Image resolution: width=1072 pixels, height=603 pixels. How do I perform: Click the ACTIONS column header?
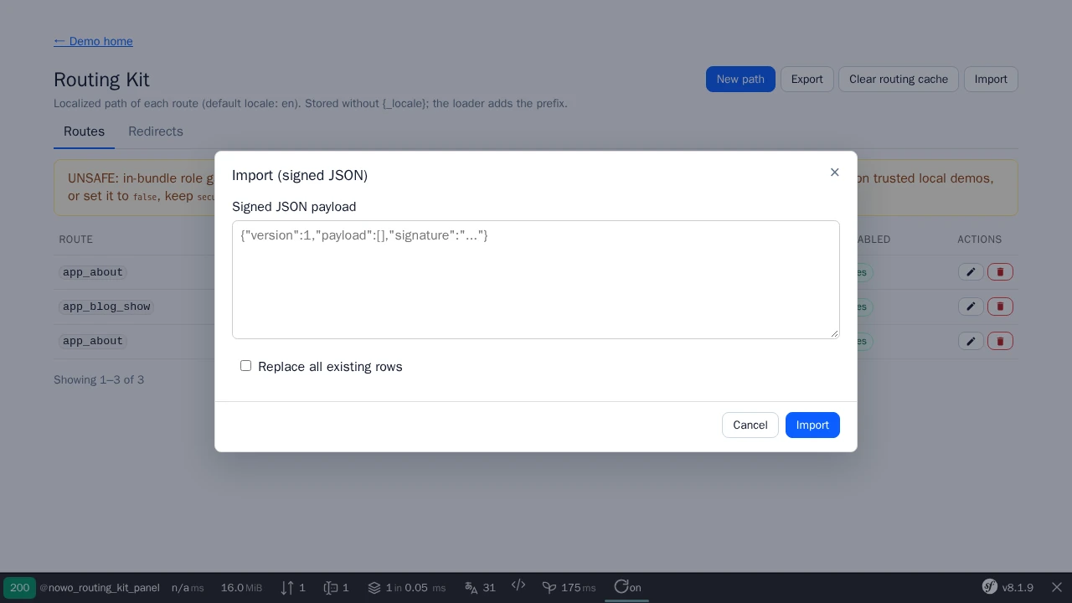tap(980, 240)
